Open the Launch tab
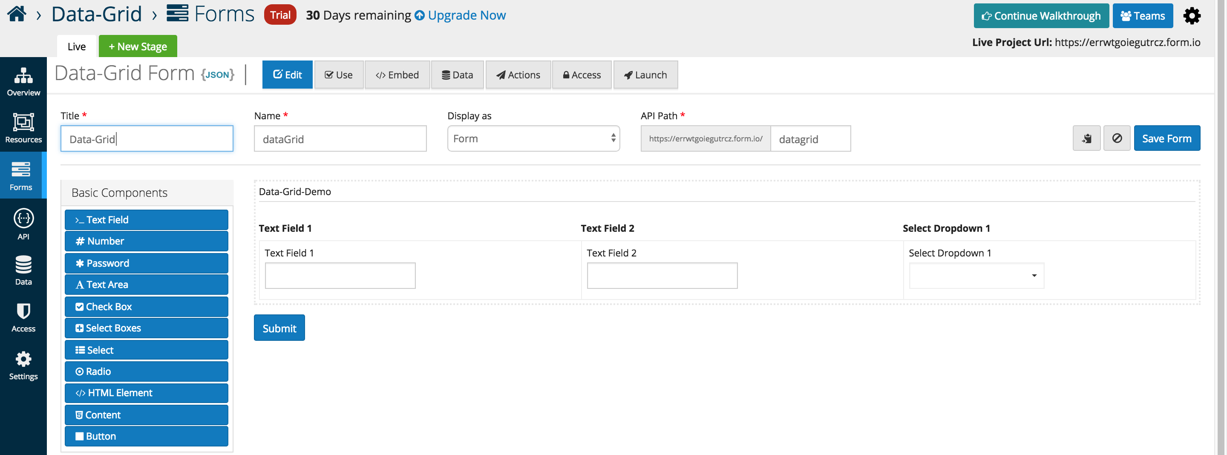This screenshot has width=1227, height=455. 645,75
